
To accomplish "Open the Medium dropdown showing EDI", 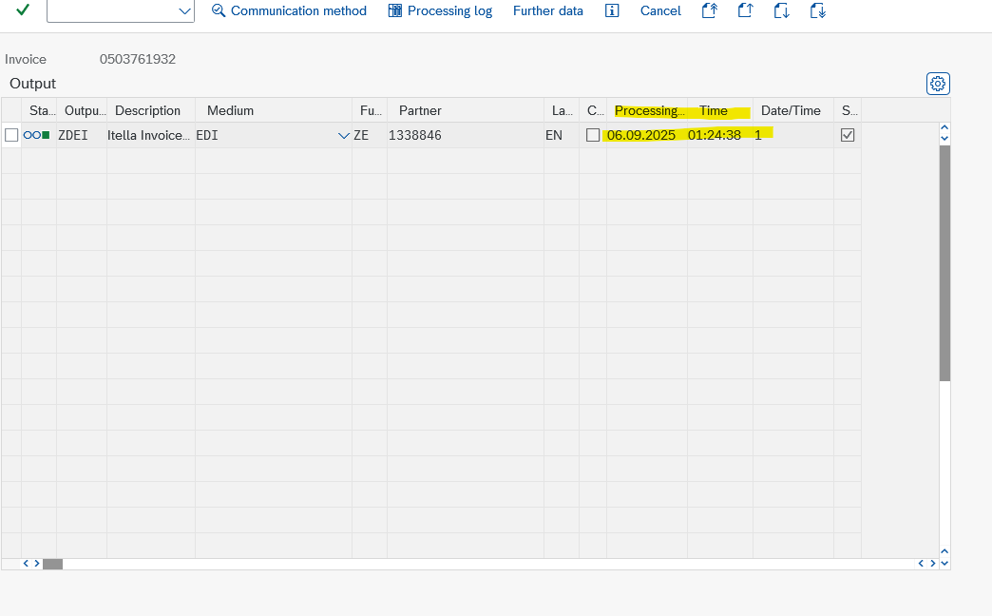I will (343, 136).
